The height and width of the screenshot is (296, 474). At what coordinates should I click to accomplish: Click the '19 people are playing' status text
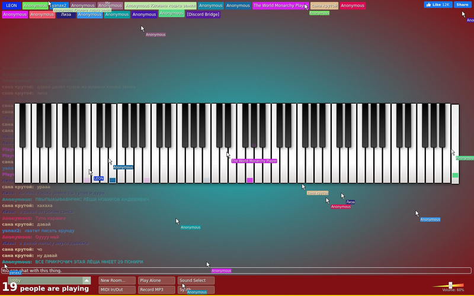46,288
